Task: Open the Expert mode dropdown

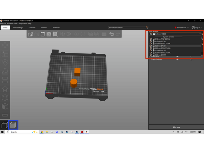Action: [182, 28]
